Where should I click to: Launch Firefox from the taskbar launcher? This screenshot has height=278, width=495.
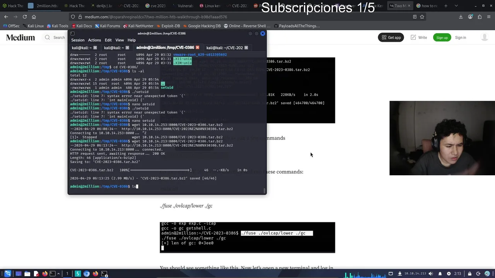(x=45, y=274)
